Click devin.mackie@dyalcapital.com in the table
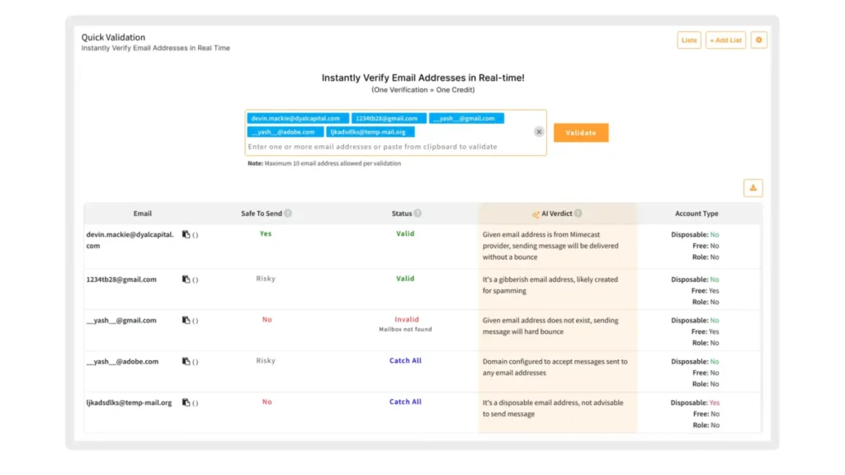The width and height of the screenshot is (845, 475). pos(130,240)
